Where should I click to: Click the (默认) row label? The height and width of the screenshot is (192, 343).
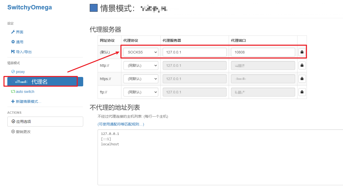105,52
